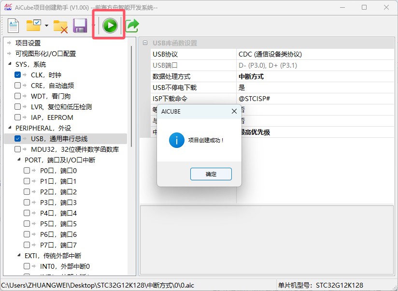Click the new project document icon
The width and height of the screenshot is (398, 291).
[x=13, y=26]
